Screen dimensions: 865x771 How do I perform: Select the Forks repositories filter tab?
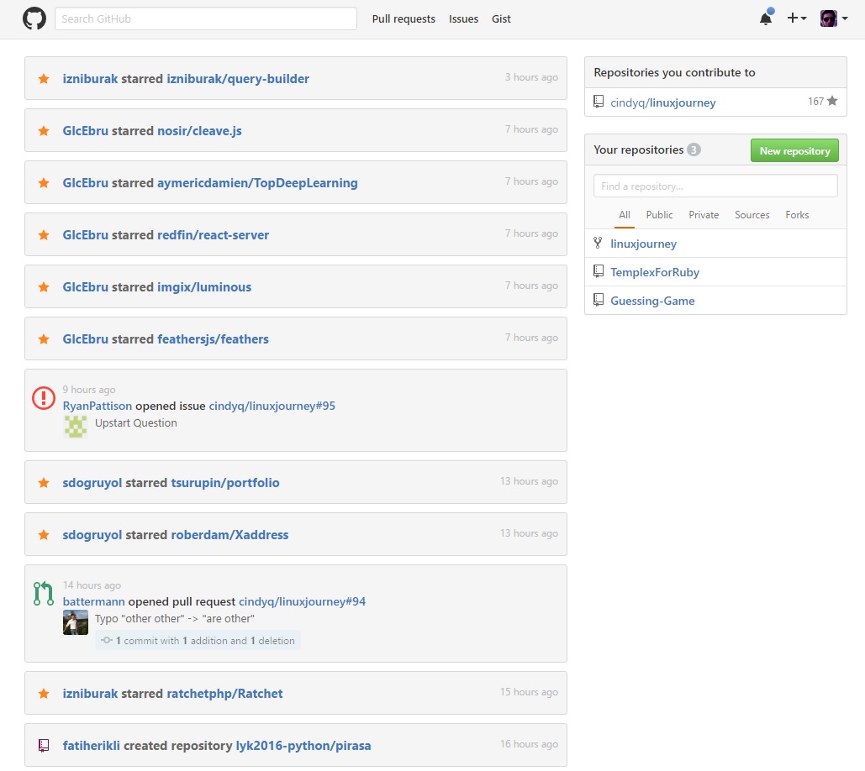797,215
